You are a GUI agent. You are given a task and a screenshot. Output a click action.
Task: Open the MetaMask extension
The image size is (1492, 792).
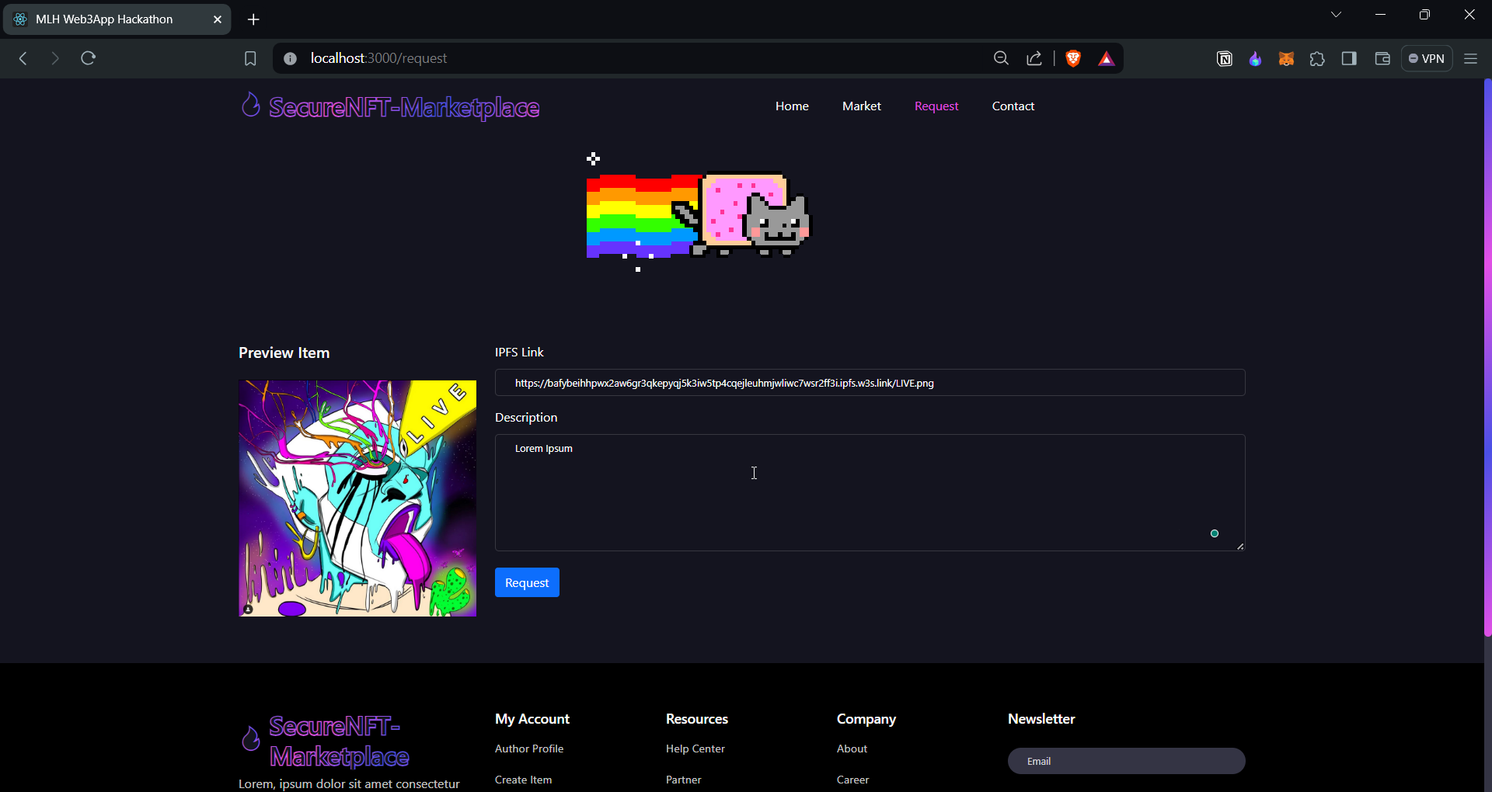pos(1286,58)
